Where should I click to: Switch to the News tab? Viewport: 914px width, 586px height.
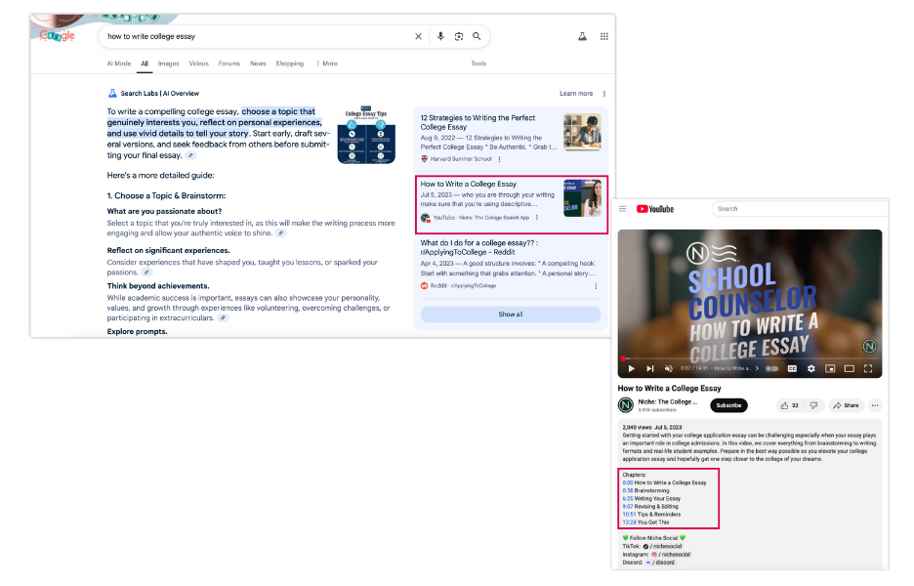(258, 63)
